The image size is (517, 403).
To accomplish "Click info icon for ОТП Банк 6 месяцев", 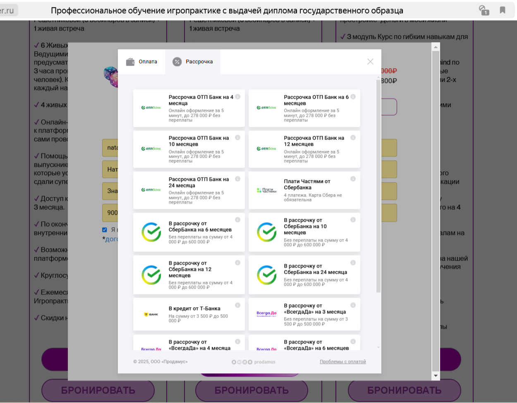I will [353, 97].
